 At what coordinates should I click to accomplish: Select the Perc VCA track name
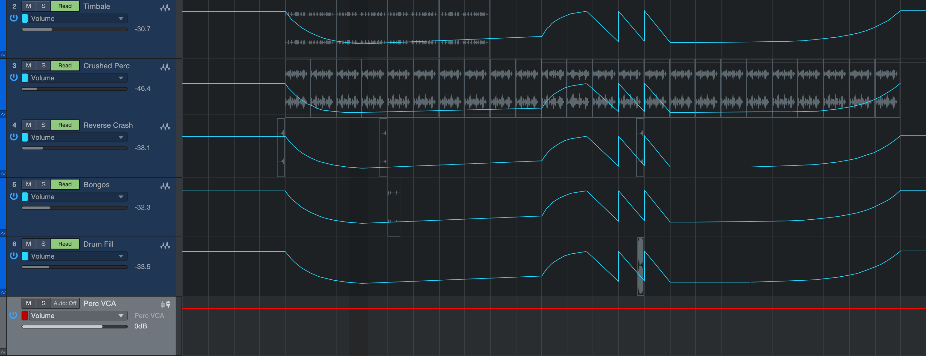pyautogui.click(x=99, y=304)
